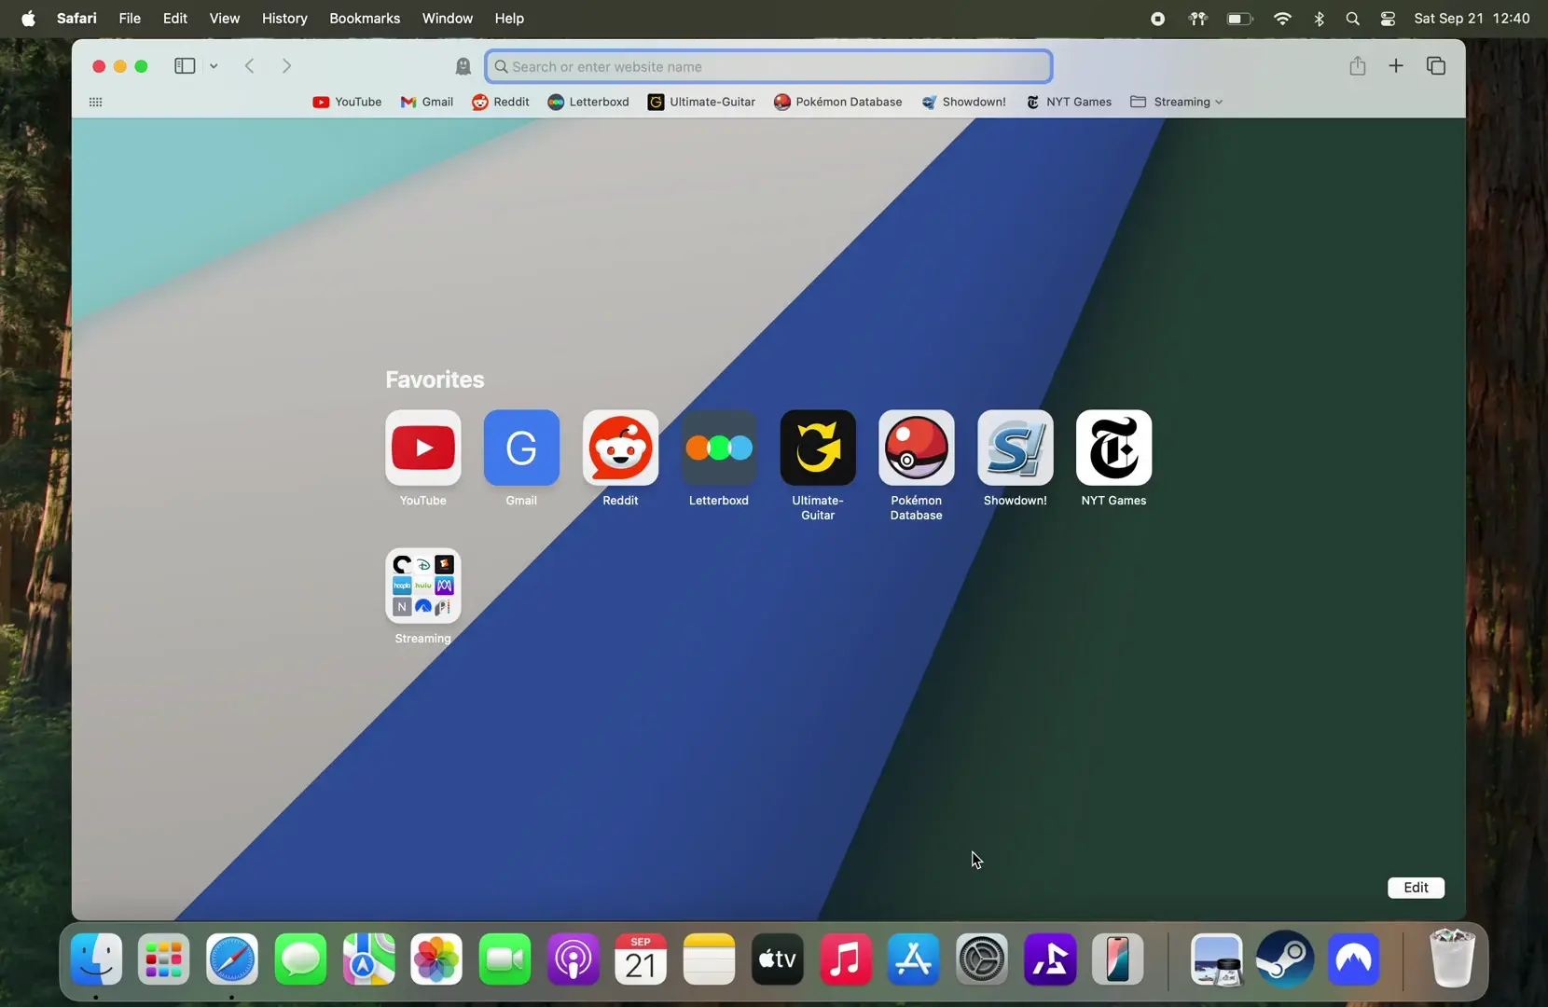Open the bookmarks grid icon in favorites bar
Image resolution: width=1548 pixels, height=1007 pixels.
pos(95,103)
